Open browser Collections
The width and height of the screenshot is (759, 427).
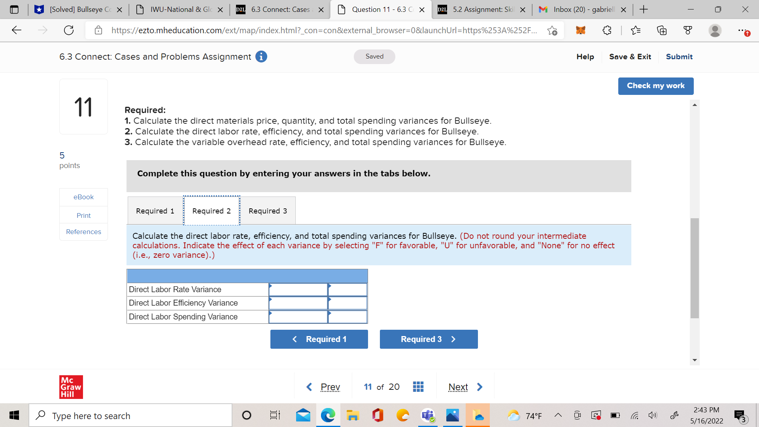point(661,30)
